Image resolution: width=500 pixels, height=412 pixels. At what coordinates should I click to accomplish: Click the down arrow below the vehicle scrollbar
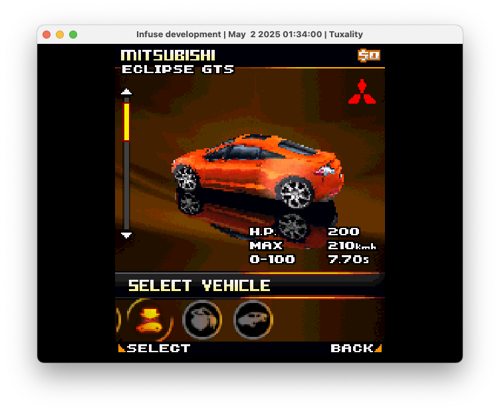click(126, 235)
